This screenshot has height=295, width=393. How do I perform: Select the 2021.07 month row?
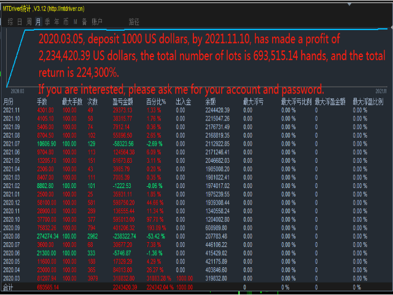coord(196,144)
